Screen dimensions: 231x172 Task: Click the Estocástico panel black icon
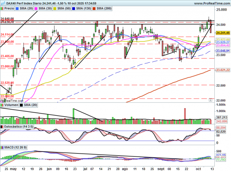[x=2, y=126]
